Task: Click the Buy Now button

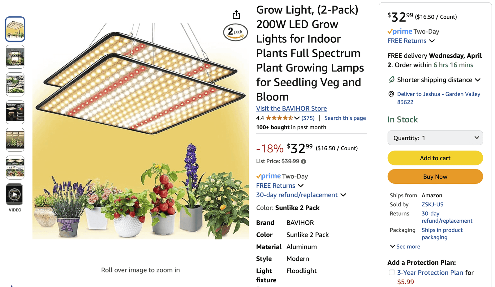Action: [x=435, y=176]
